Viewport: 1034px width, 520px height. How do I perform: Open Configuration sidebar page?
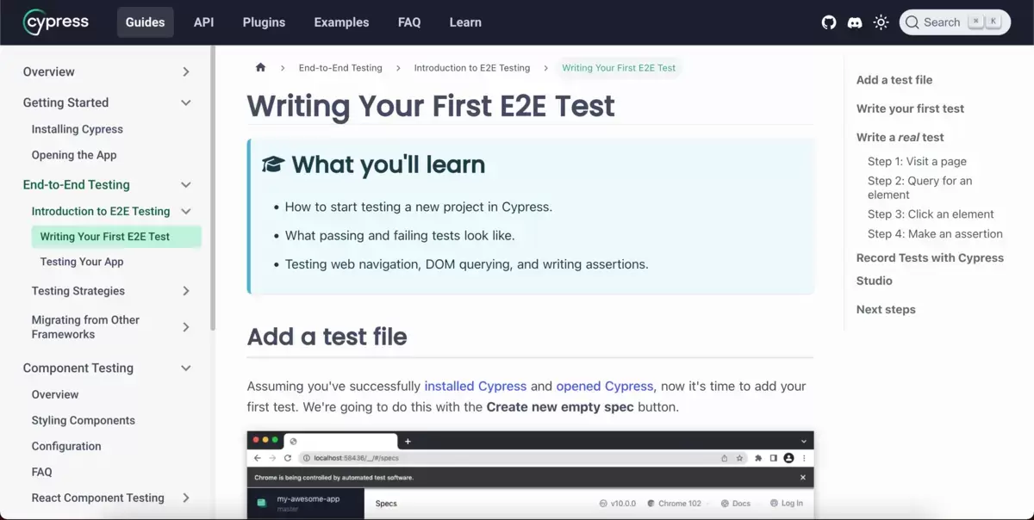[66, 446]
